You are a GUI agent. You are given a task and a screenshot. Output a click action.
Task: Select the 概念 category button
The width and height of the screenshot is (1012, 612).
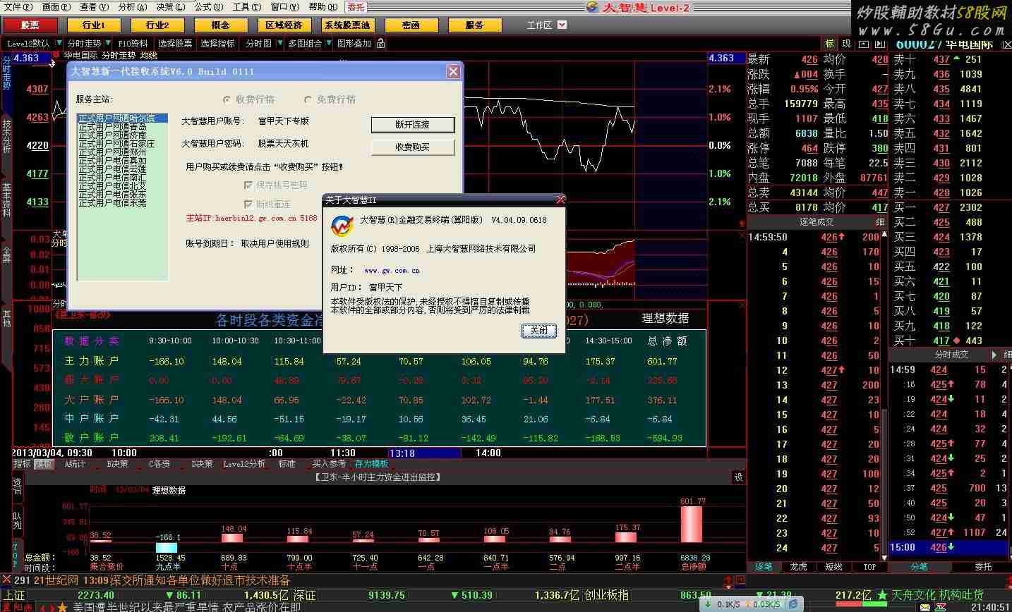pos(221,25)
